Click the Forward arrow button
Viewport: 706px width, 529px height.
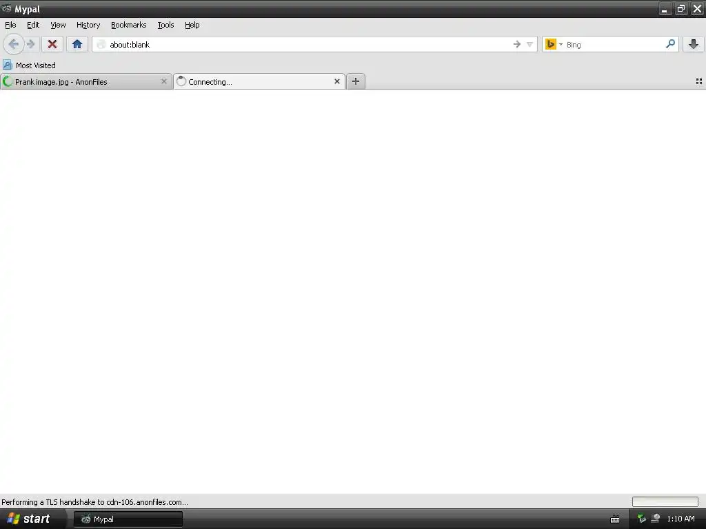[31, 44]
